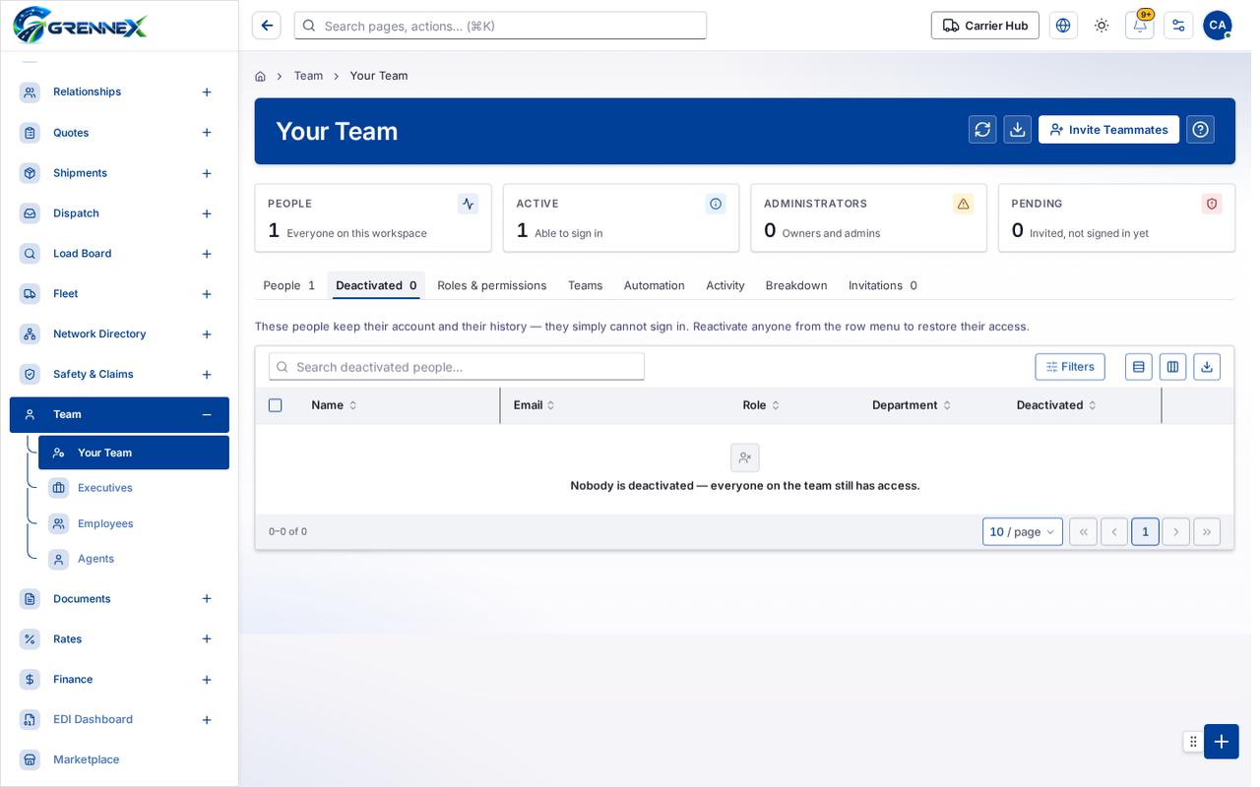Open the notifications bell

(x=1140, y=26)
